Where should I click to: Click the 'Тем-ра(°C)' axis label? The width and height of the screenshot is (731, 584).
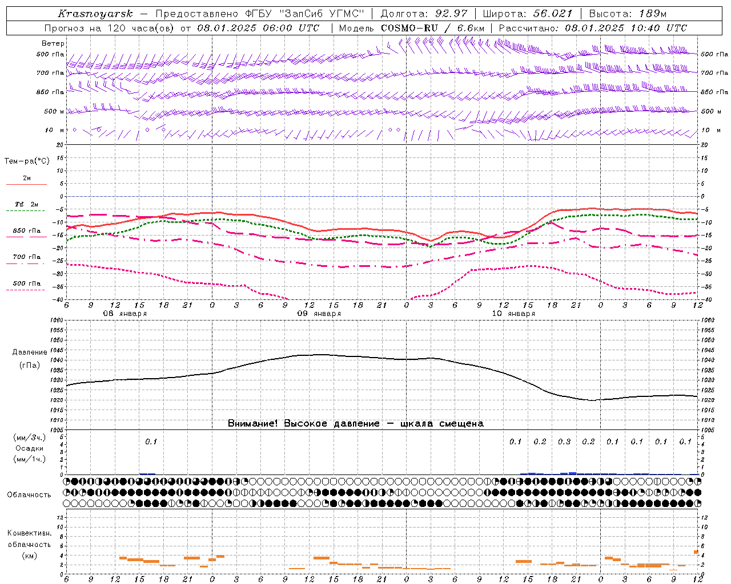27,161
